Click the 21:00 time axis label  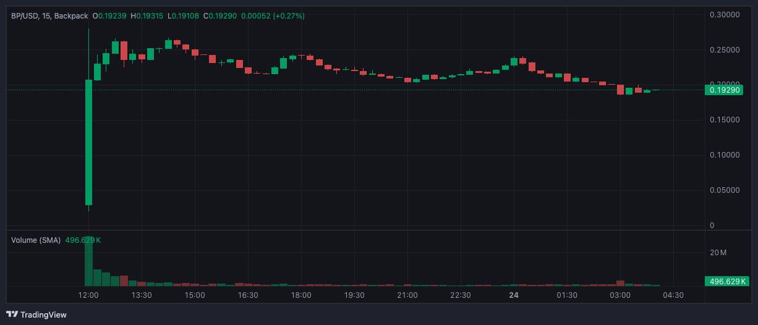point(407,295)
